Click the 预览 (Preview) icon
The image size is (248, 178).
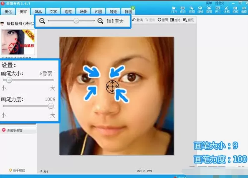coord(188,20)
